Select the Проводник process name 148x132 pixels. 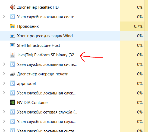pyautogui.click(x=28, y=26)
